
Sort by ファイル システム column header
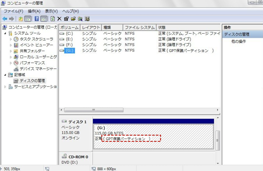click(x=140, y=28)
